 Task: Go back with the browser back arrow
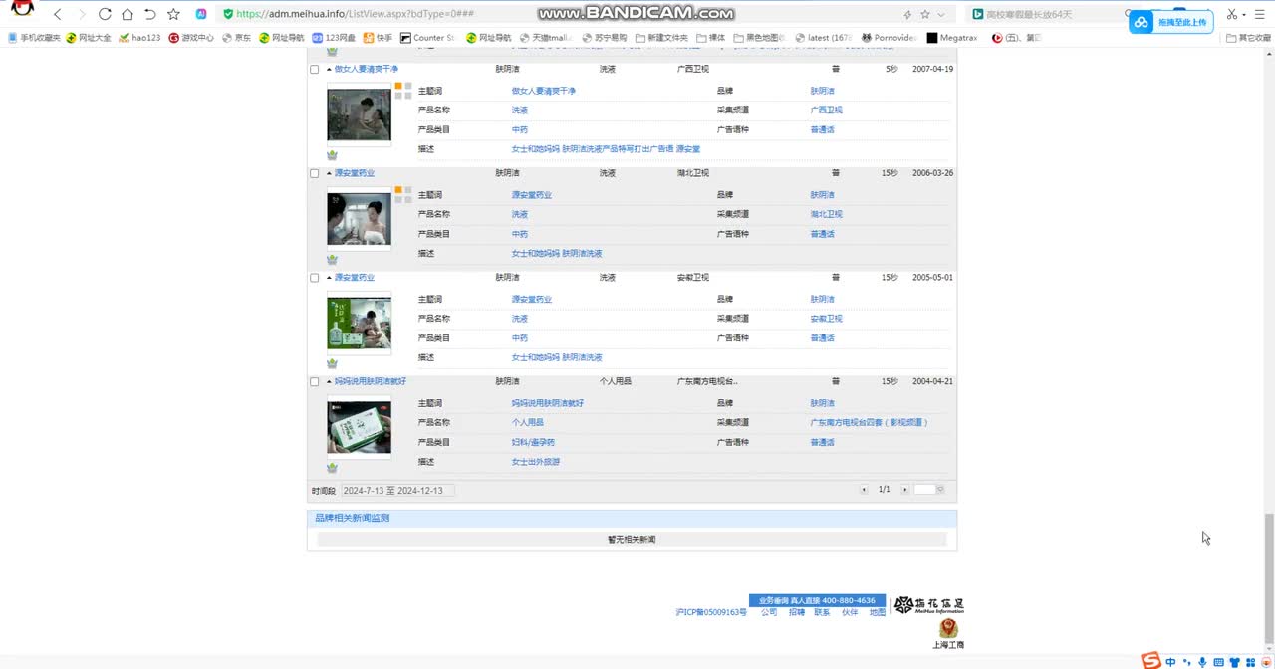click(x=58, y=14)
